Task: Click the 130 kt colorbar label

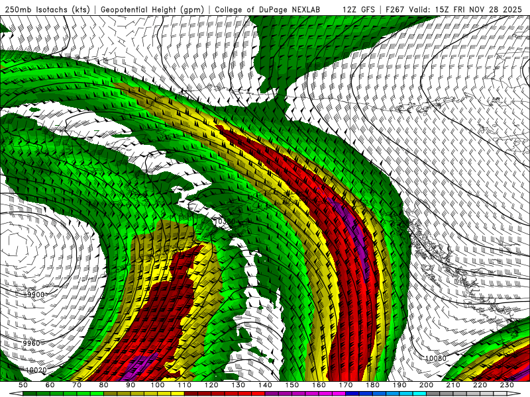Action: 238,385
